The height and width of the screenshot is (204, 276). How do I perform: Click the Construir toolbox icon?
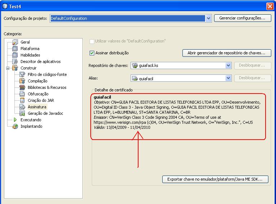[x=15, y=68]
